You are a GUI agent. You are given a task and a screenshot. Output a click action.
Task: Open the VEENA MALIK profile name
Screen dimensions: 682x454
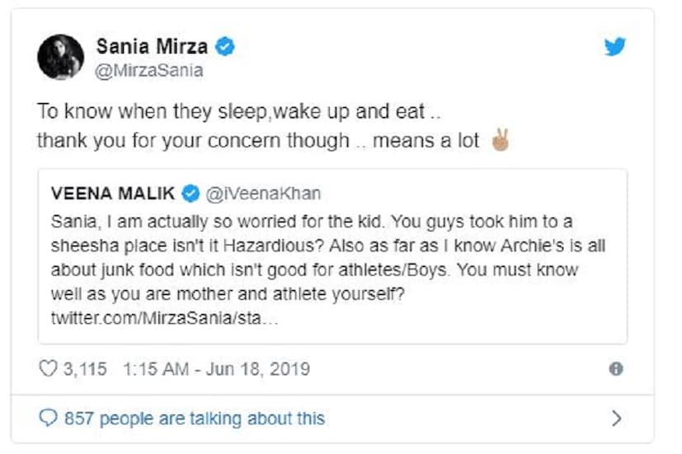(x=113, y=194)
